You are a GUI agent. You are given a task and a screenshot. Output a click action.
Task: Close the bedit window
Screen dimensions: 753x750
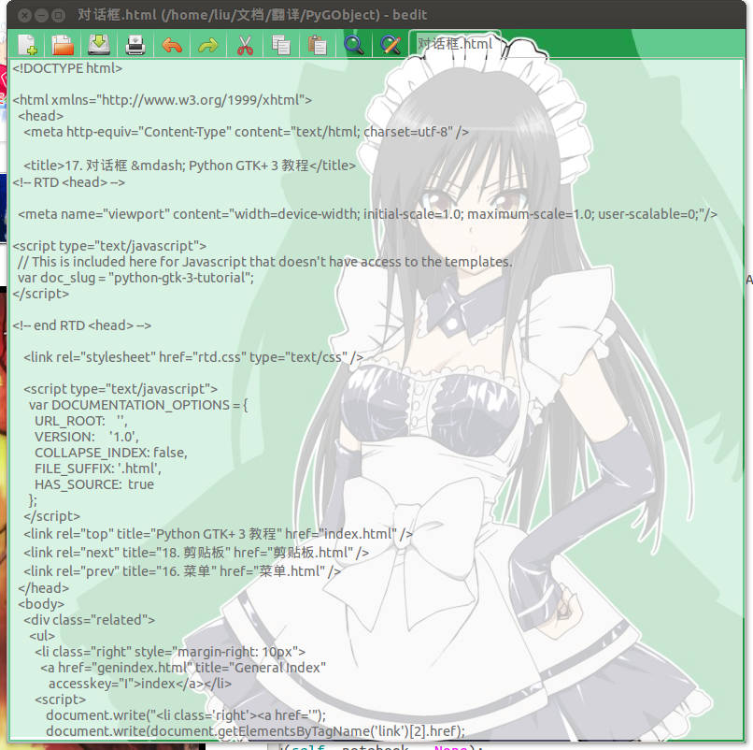coord(25,15)
